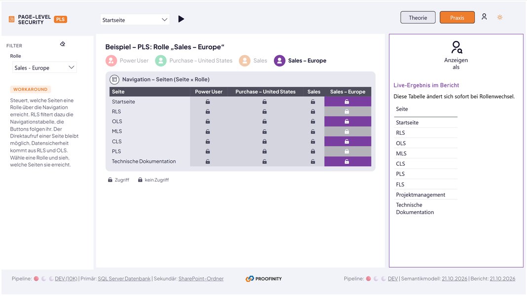This screenshot has width=527, height=296.
Task: Click the Technische Dokumentation lock under Sales – Europe
Action: 347,162
